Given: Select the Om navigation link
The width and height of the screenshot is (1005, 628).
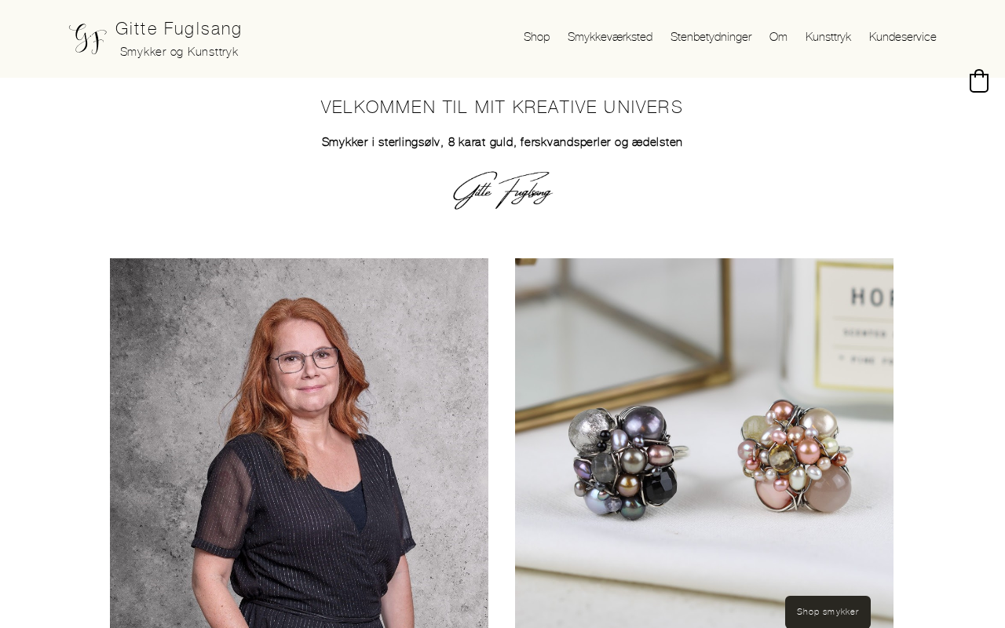Looking at the screenshot, I should click(x=778, y=37).
